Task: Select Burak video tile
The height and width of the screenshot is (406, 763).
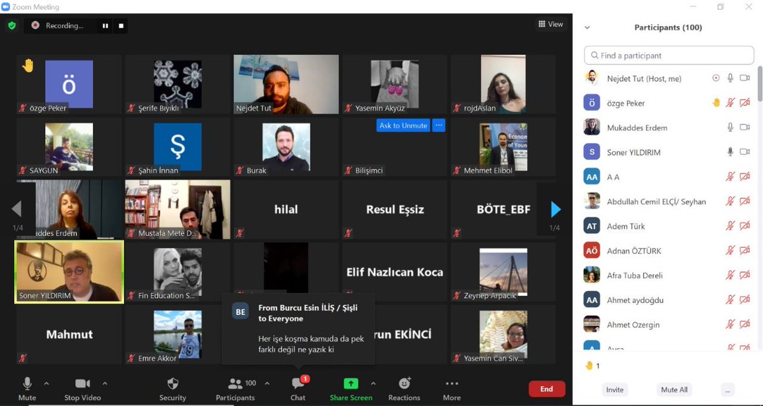Action: point(286,147)
